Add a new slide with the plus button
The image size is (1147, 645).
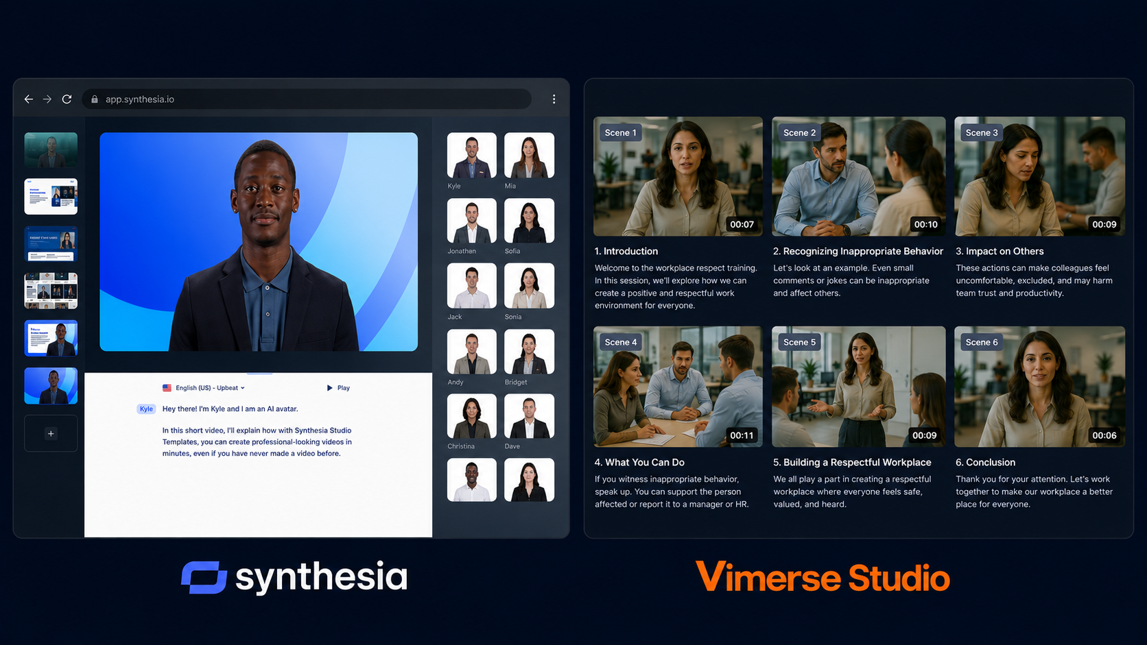pos(51,433)
